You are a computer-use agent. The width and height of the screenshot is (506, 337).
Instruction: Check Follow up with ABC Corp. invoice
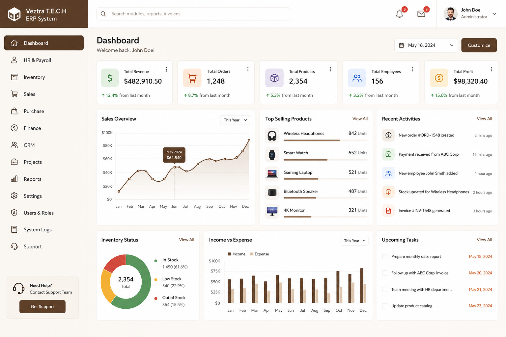[x=384, y=273]
